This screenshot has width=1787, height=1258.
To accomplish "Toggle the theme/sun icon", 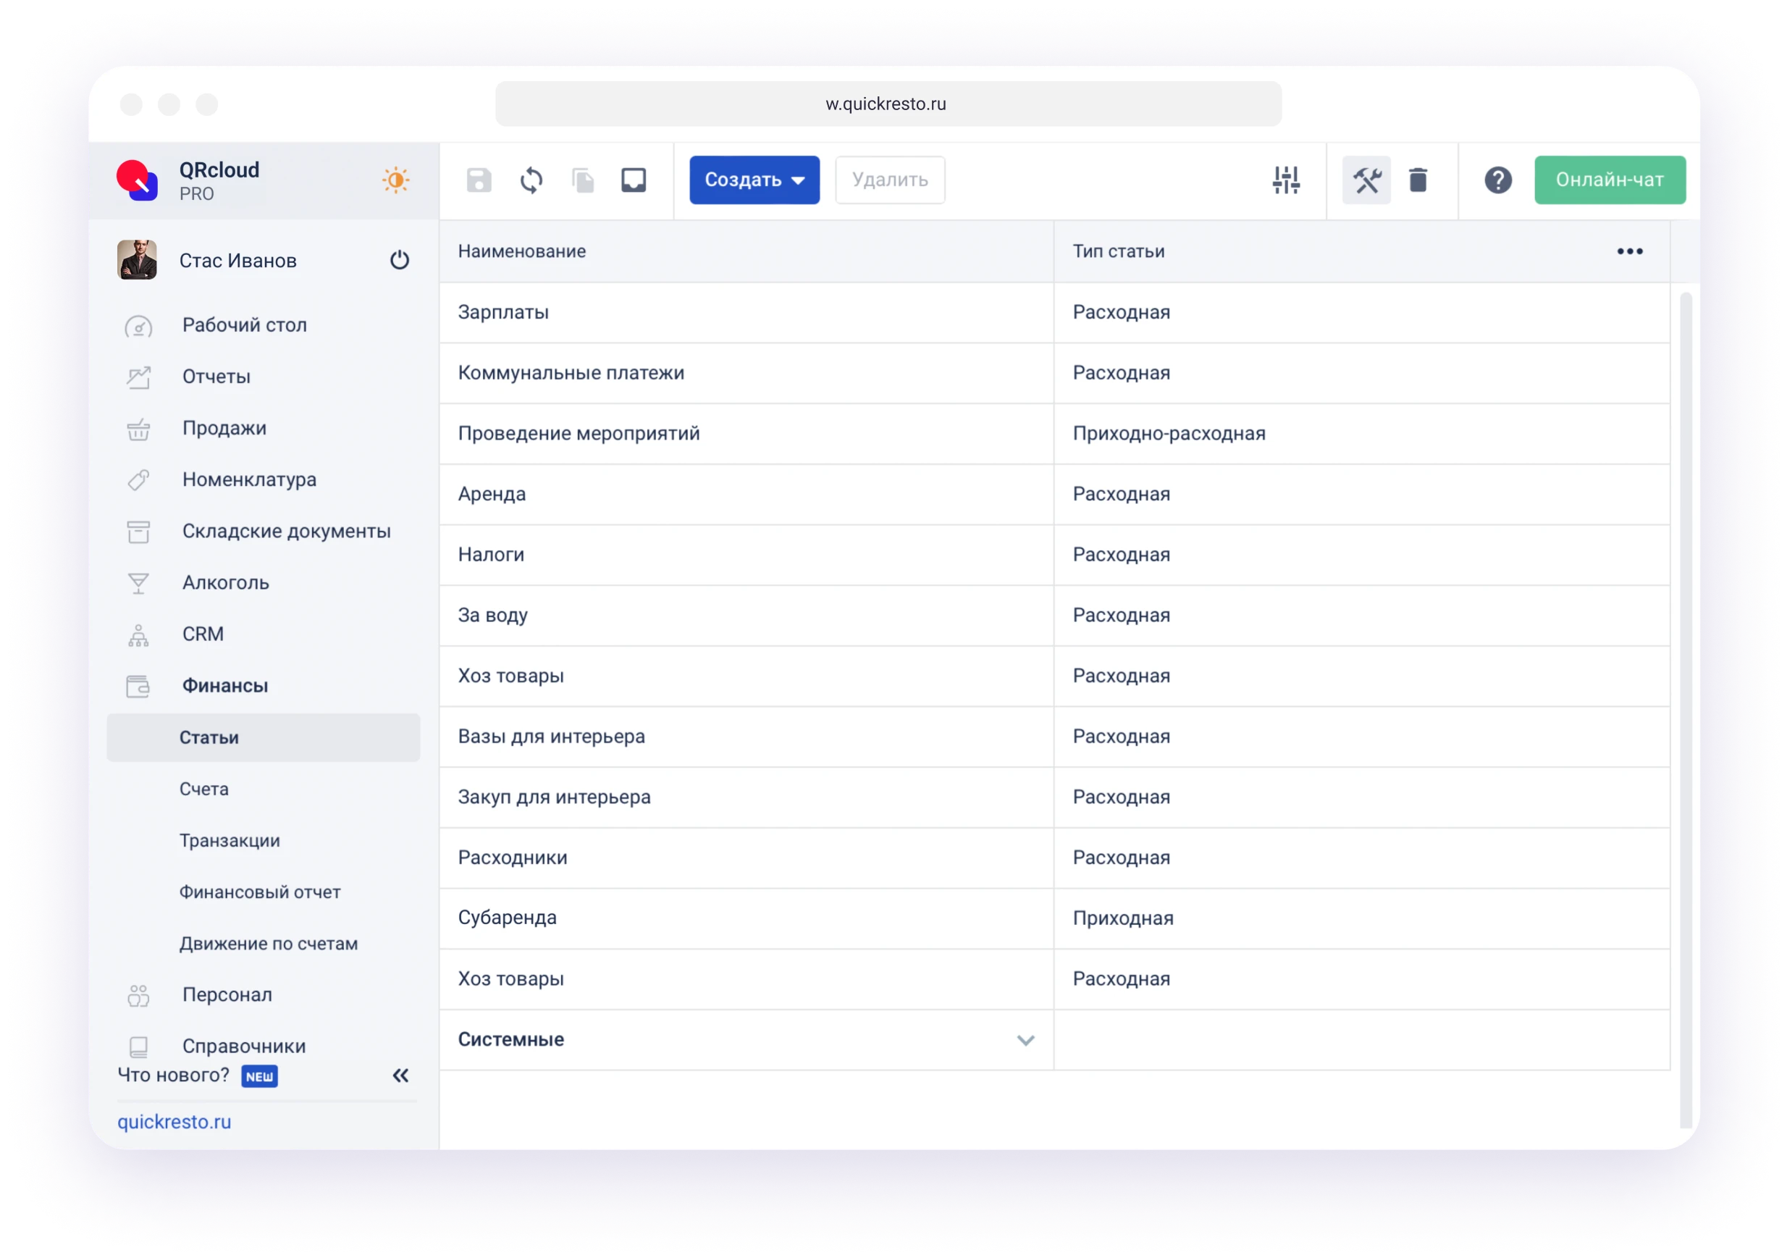I will pyautogui.click(x=396, y=180).
